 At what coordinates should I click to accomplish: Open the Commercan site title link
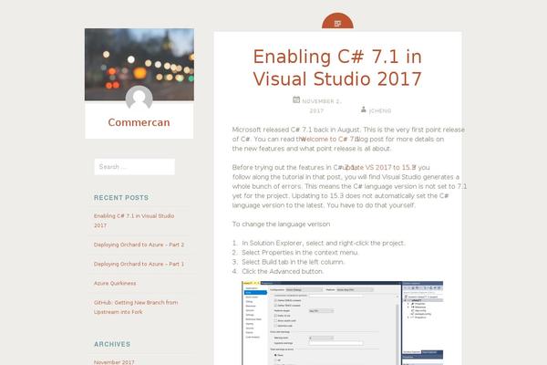point(139,122)
